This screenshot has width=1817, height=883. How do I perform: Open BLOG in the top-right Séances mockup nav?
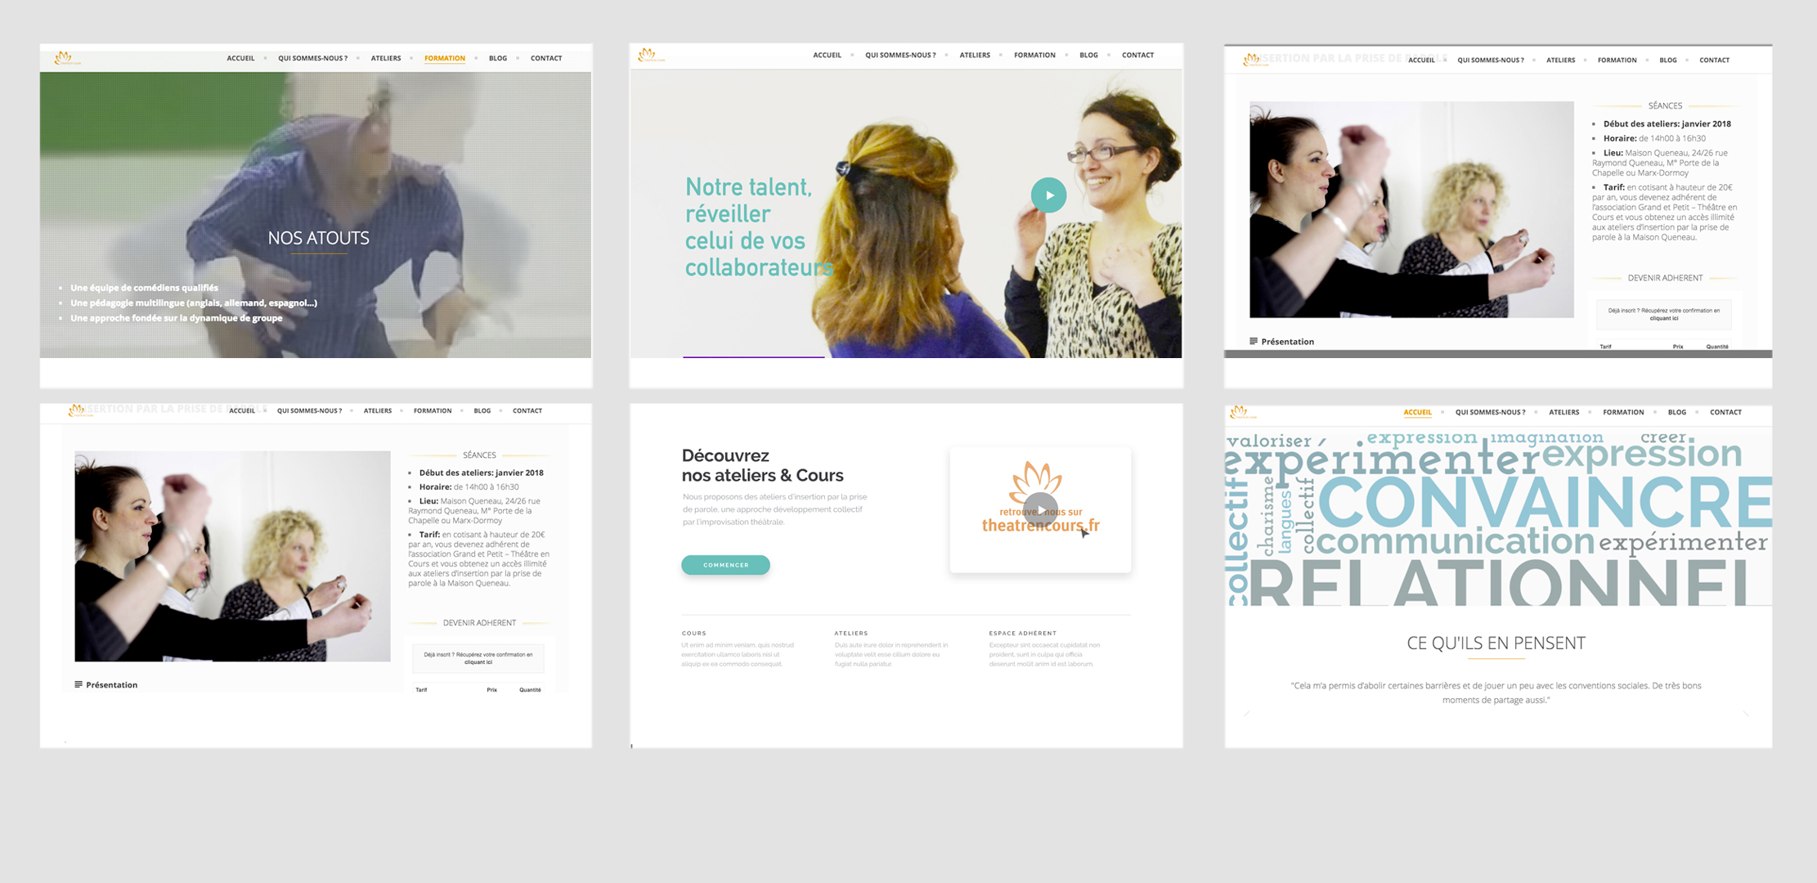click(x=1667, y=60)
